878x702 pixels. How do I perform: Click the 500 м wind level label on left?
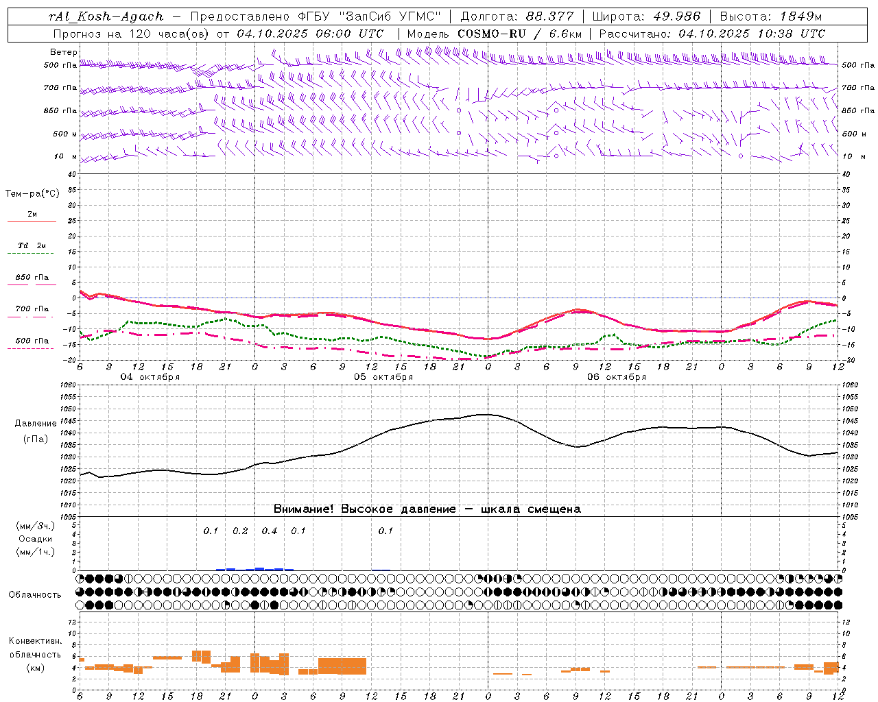pos(65,134)
